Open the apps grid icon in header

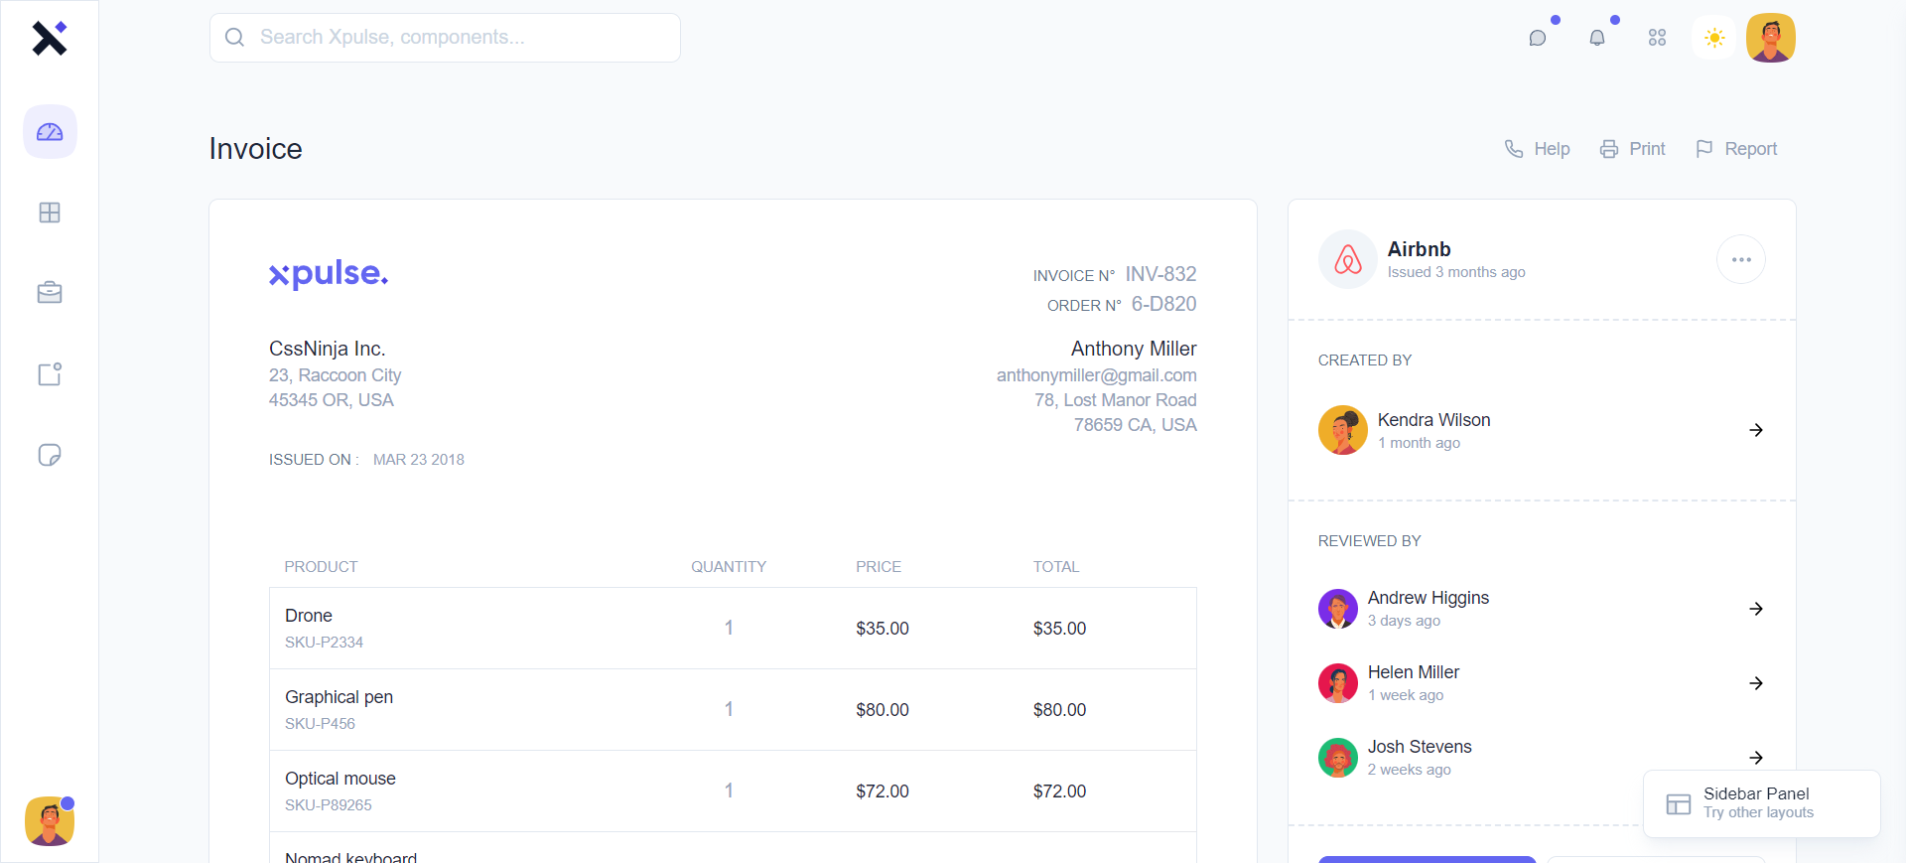[x=1657, y=38]
